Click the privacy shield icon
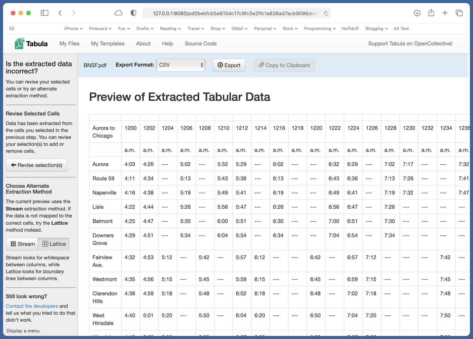473x339 pixels. [133, 13]
